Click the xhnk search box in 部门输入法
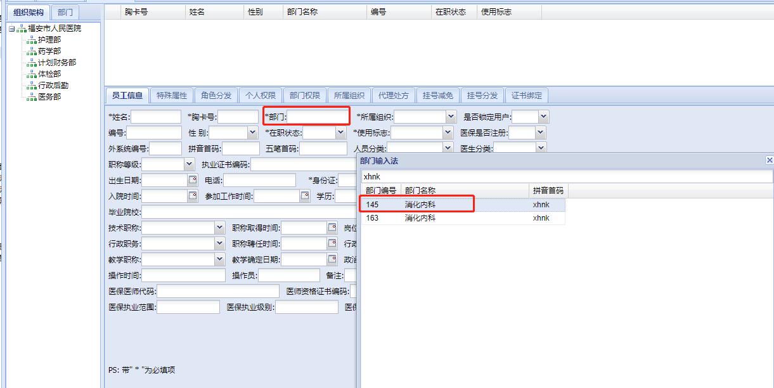The image size is (774, 388). click(x=567, y=176)
